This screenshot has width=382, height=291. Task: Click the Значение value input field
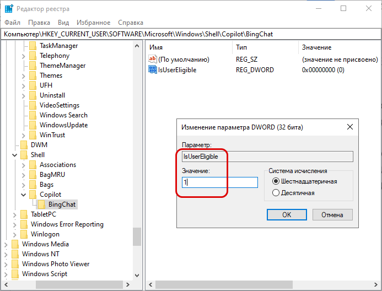point(220,182)
